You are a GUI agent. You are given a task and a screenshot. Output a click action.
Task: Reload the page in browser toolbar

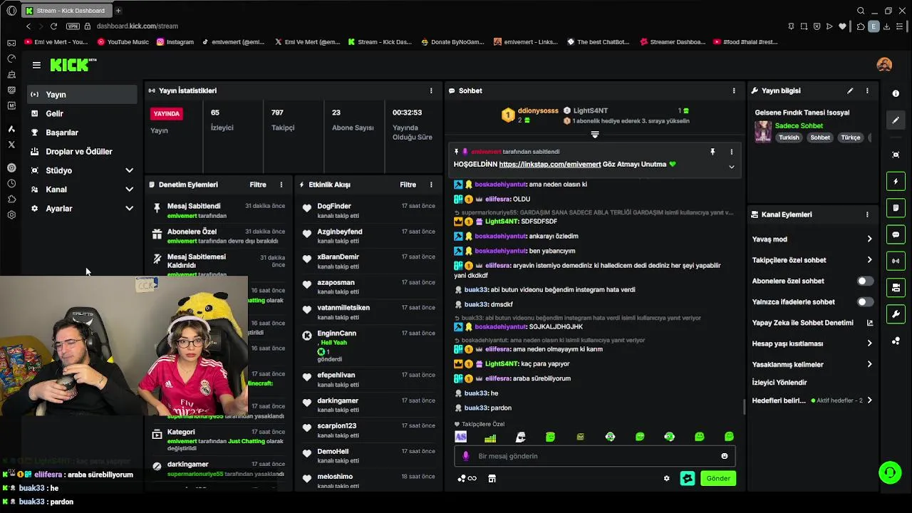(x=53, y=26)
